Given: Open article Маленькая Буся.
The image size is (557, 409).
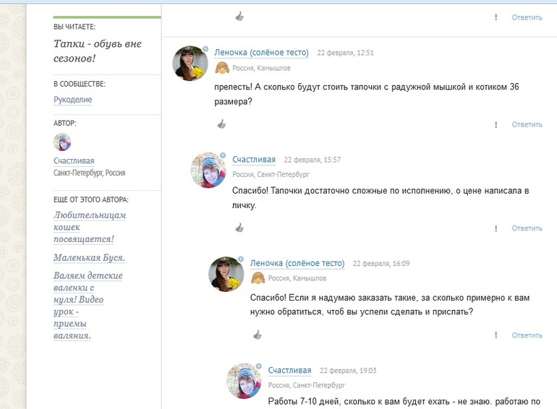Looking at the screenshot, I should (89, 257).
